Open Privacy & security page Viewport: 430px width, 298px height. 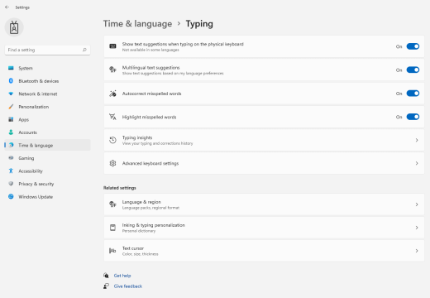[47, 184]
